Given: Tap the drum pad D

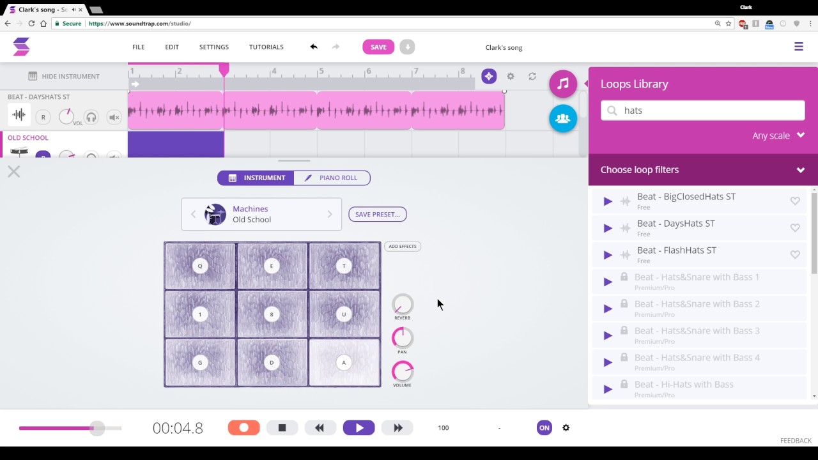Looking at the screenshot, I should [x=272, y=362].
